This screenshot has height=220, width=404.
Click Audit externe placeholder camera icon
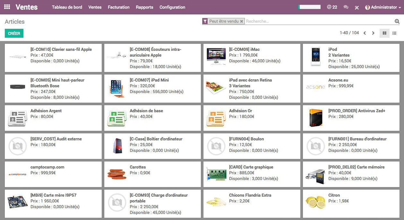tap(18, 146)
